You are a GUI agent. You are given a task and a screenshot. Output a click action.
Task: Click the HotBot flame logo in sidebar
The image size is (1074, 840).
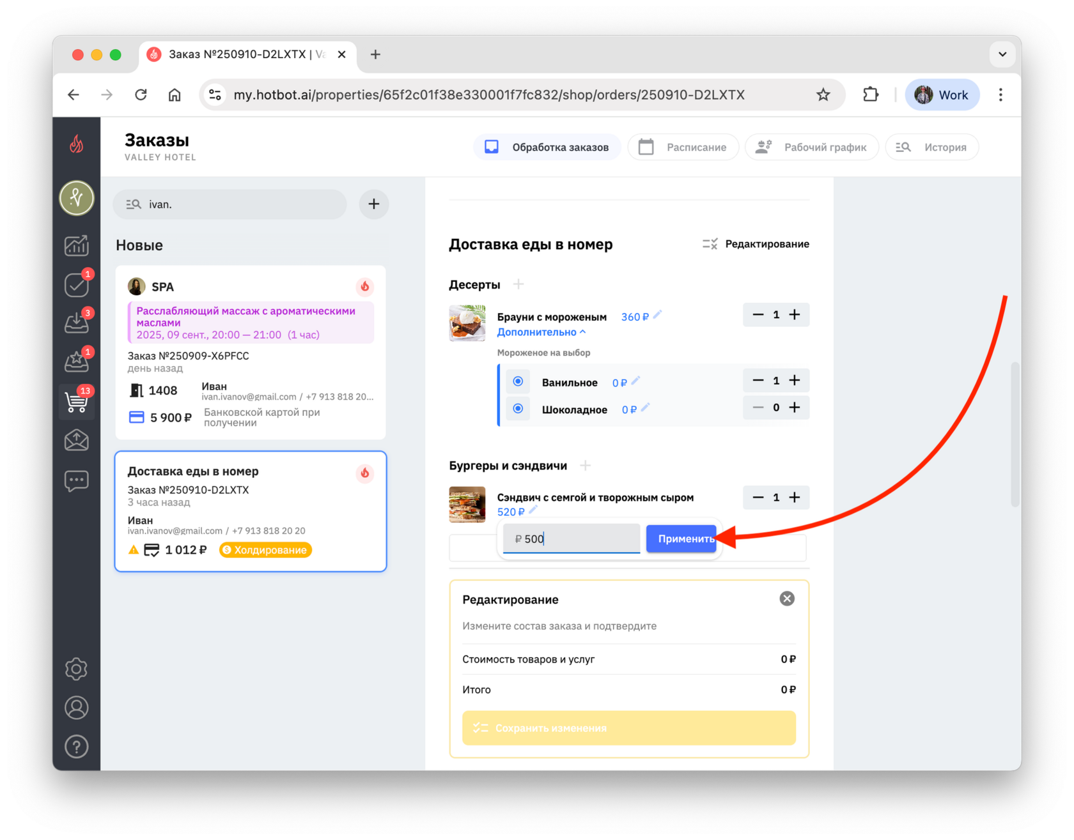[77, 144]
